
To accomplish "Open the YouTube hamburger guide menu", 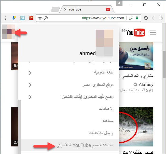I will 153,33.
